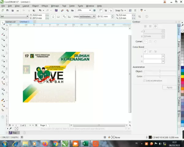Click the Save icon in toolbar
The image size is (184, 147).
(12, 10)
